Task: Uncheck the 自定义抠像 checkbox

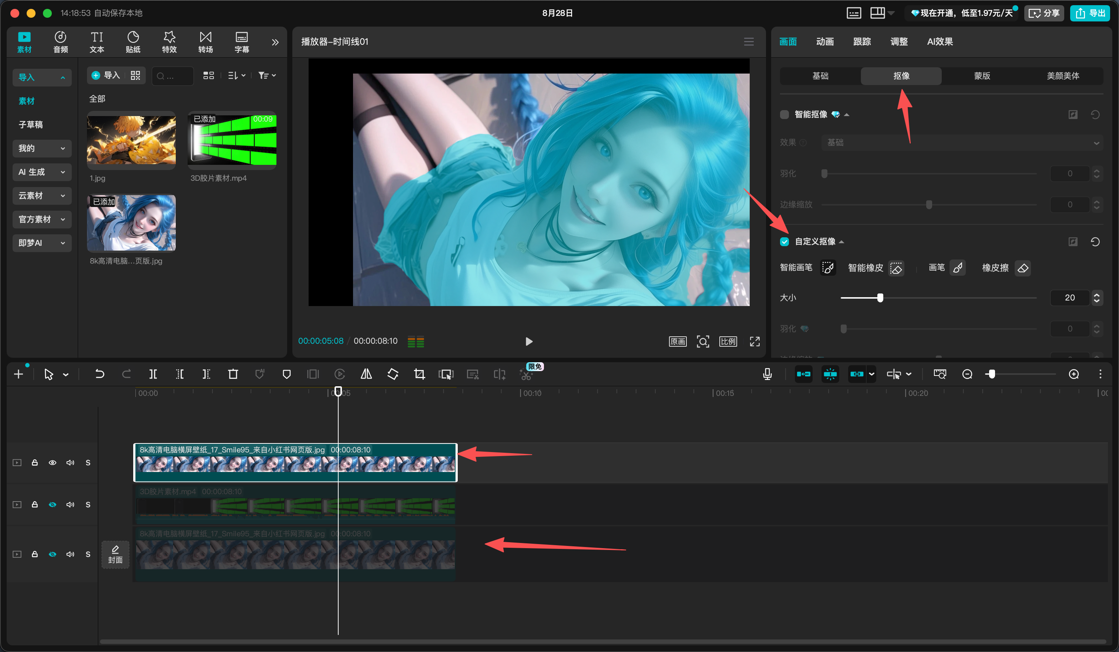Action: coord(784,242)
